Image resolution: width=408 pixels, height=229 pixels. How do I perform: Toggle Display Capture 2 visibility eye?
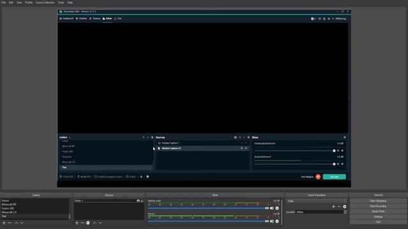click(x=246, y=143)
